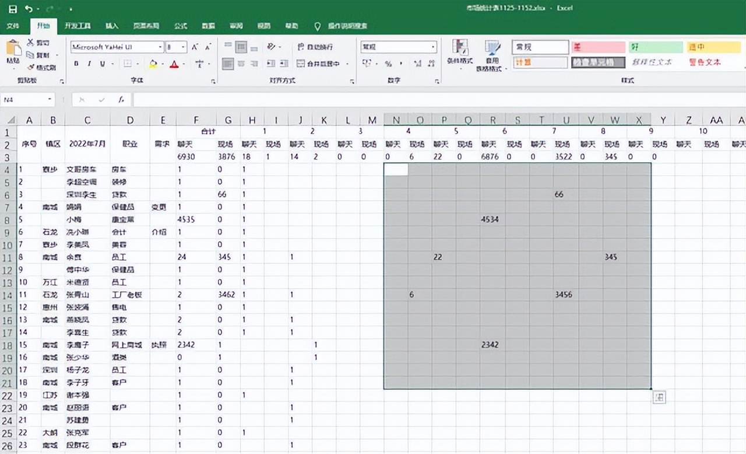Merge and center the selected cells
Viewport: 746px width, 454px height.
coord(318,64)
